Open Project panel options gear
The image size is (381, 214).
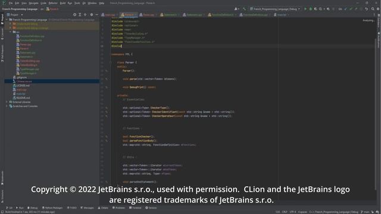point(92,15)
